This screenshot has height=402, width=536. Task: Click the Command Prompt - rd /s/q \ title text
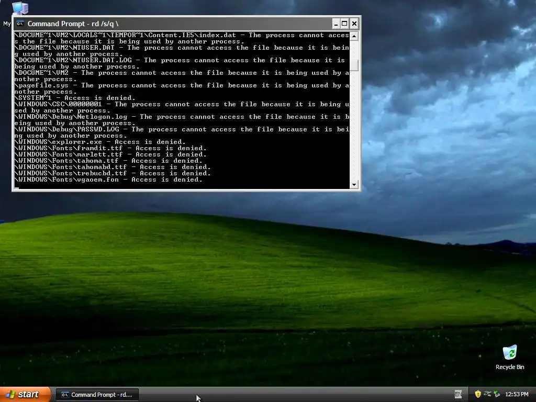[x=73, y=24]
